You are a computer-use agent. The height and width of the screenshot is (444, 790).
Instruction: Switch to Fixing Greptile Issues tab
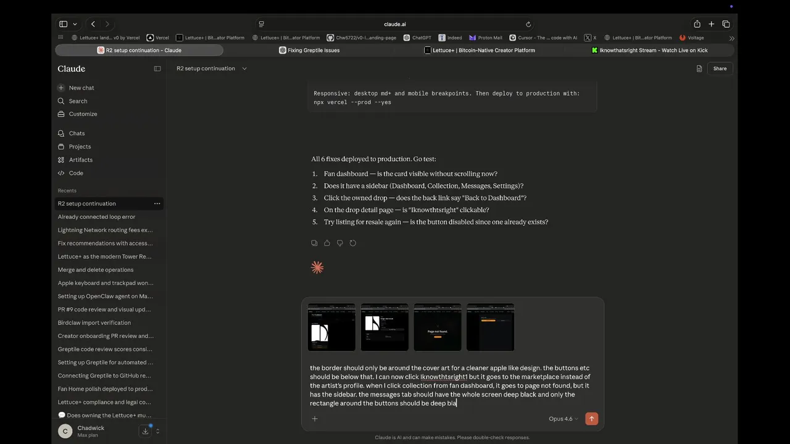(309, 50)
